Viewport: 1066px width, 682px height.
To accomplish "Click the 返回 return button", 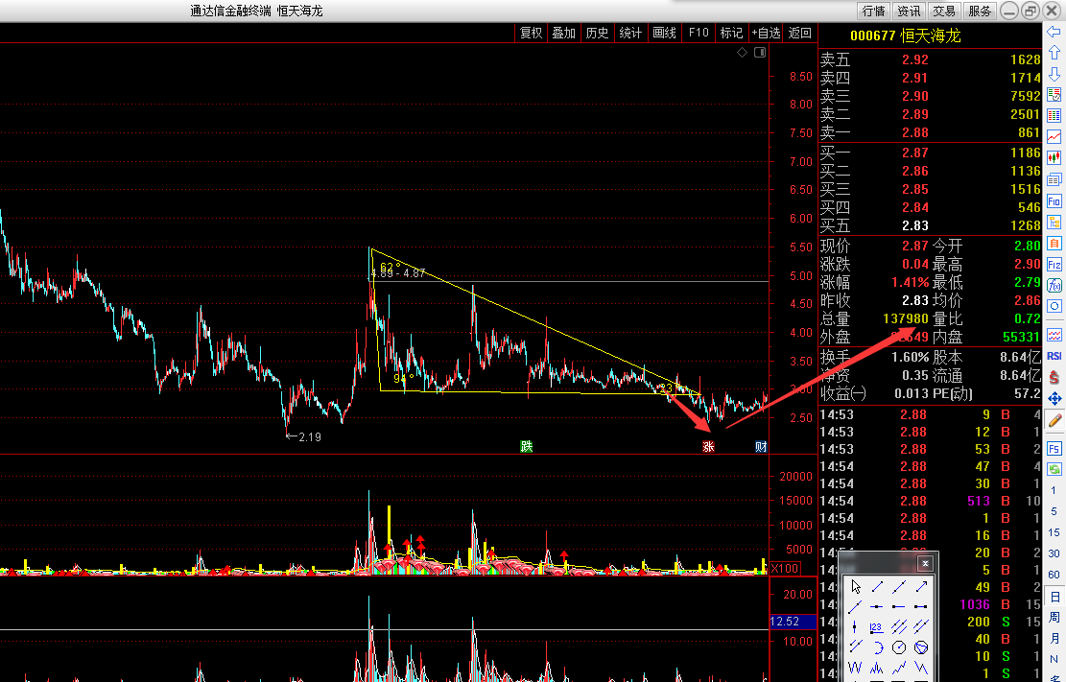I will 800,33.
